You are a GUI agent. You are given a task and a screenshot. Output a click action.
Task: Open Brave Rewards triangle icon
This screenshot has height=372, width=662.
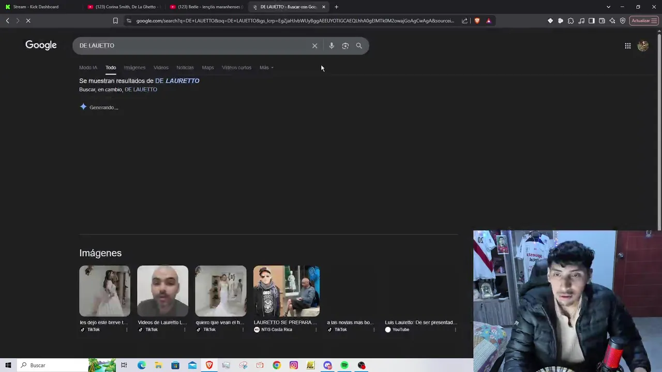[x=488, y=21]
